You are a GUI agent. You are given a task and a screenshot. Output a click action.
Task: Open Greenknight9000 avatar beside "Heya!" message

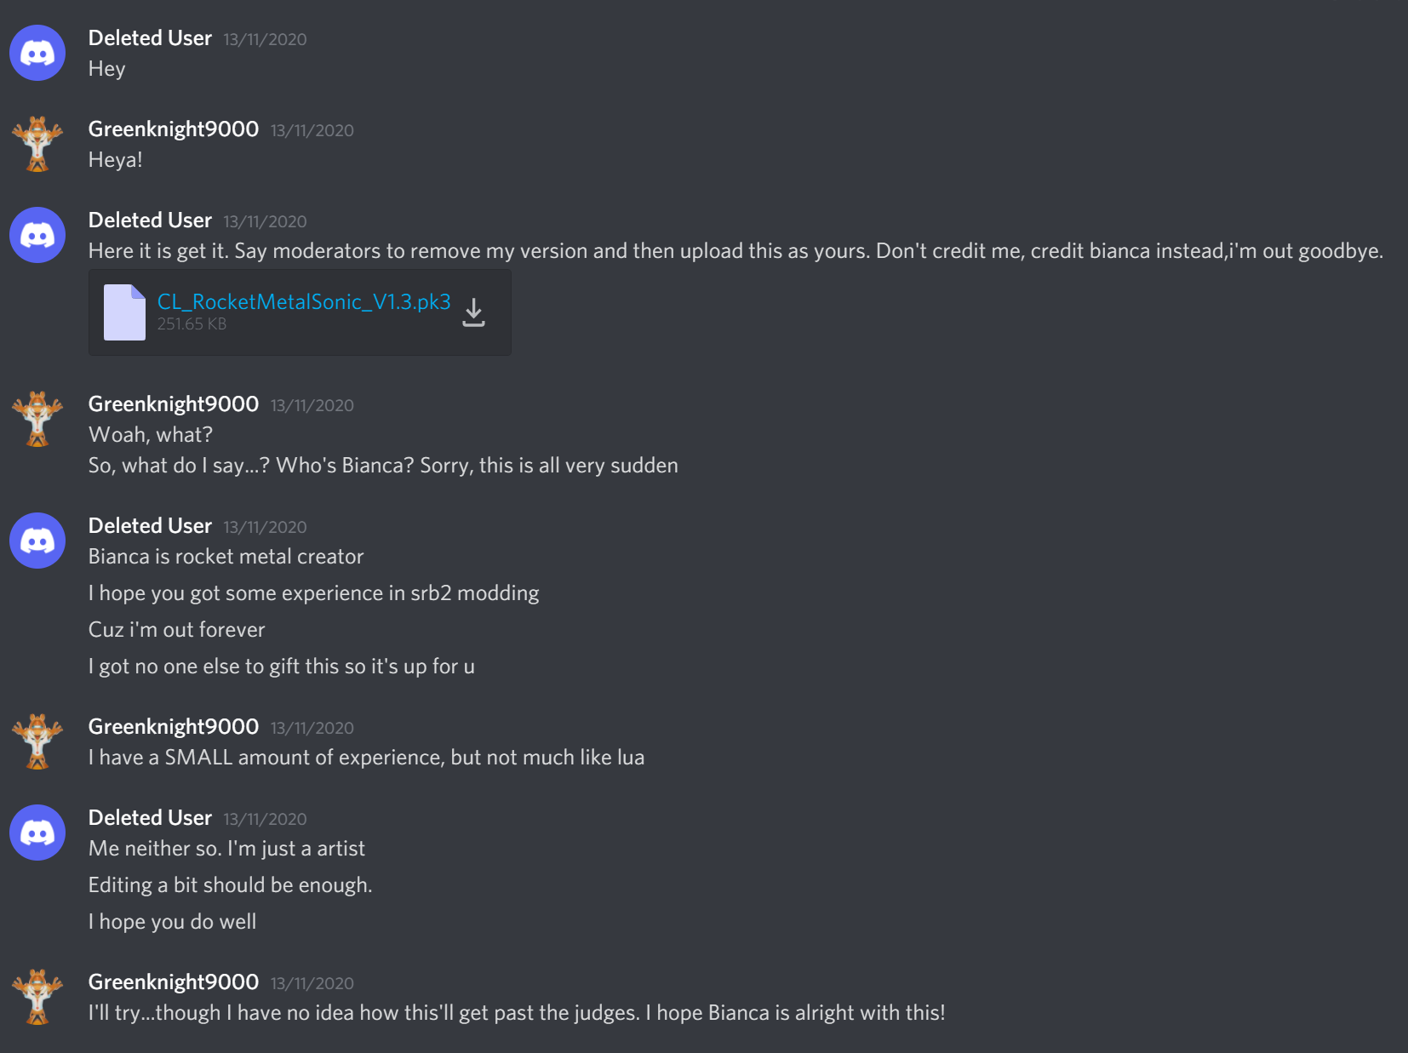point(37,144)
